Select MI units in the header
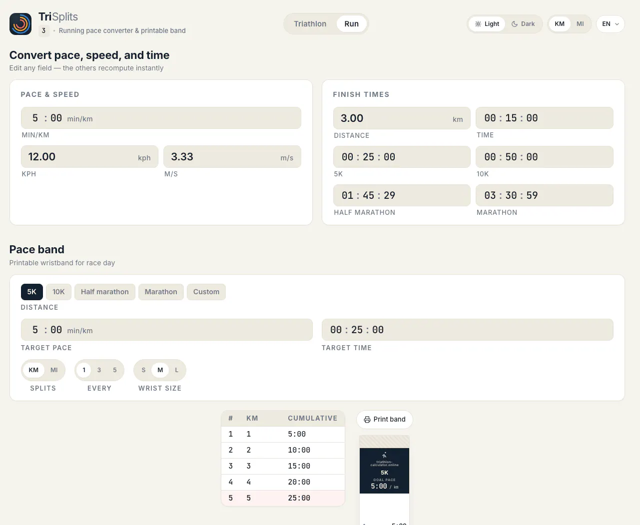640x525 pixels. (580, 24)
